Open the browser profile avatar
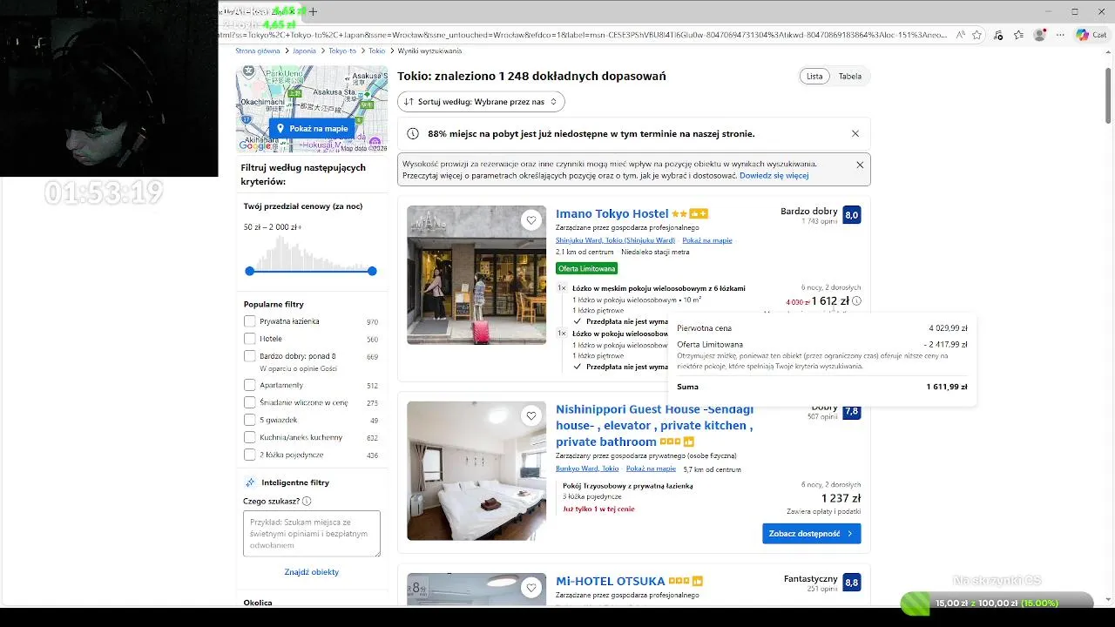This screenshot has height=627, width=1115. click(1039, 35)
